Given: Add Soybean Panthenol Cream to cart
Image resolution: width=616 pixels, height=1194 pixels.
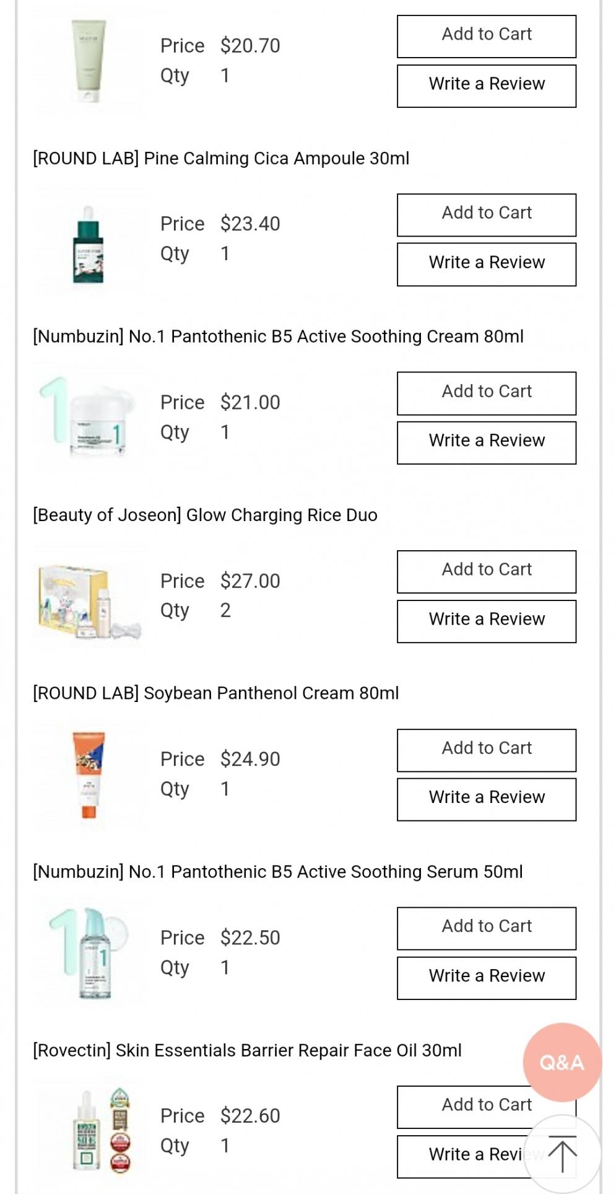Looking at the screenshot, I should click(x=486, y=750).
